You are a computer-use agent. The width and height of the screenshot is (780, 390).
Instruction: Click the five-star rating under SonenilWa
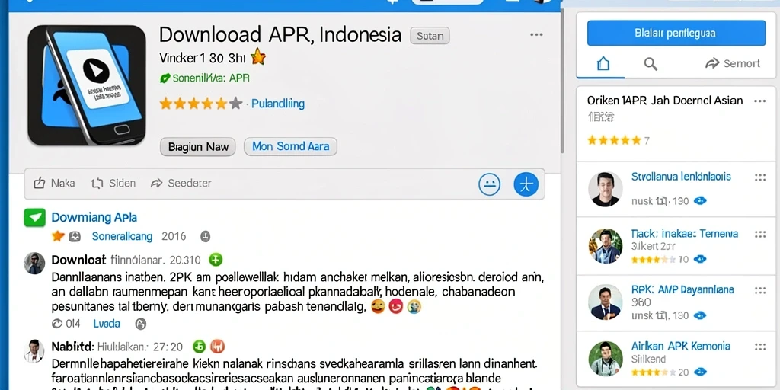(x=200, y=104)
